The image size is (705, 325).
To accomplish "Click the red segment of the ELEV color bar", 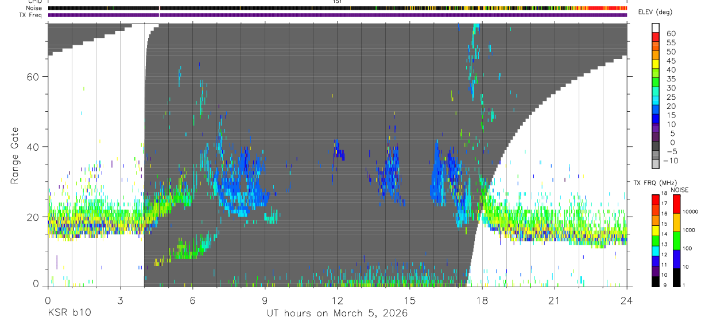I will click(656, 37).
